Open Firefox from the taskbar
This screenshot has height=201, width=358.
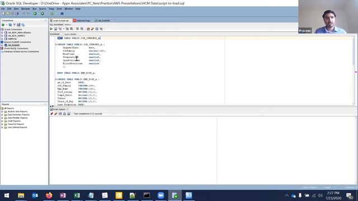click(49, 195)
